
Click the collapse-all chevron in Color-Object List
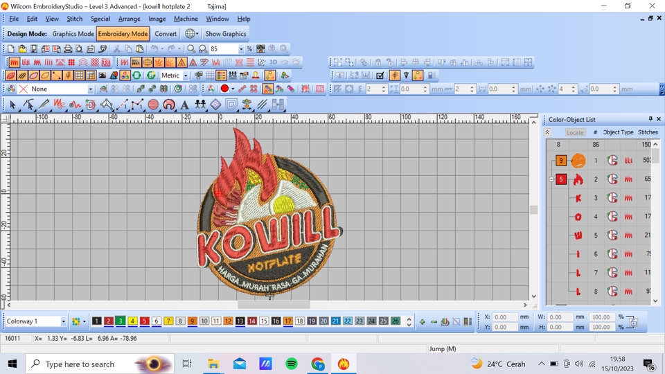click(547, 132)
